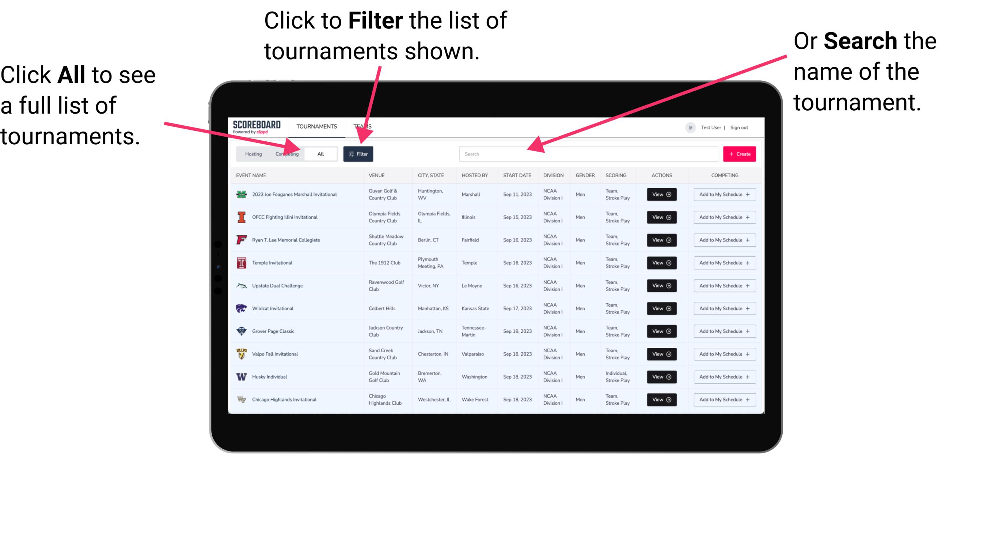Click the Marshall team logo icon
The width and height of the screenshot is (991, 533).
coord(242,194)
